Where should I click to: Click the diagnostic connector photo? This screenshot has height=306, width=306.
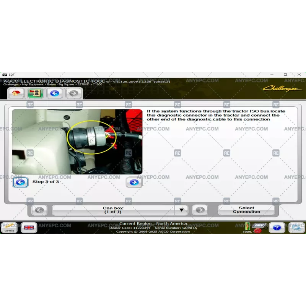click(x=77, y=142)
